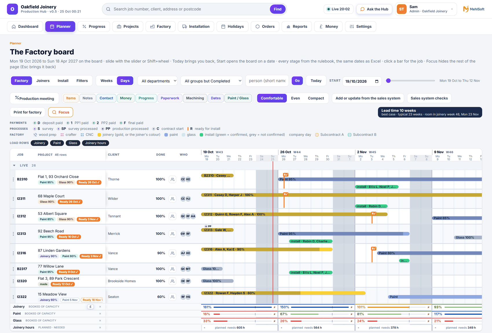Click the assign-people icon in the B2310 row
The width and height of the screenshot is (492, 333).
click(x=172, y=179)
